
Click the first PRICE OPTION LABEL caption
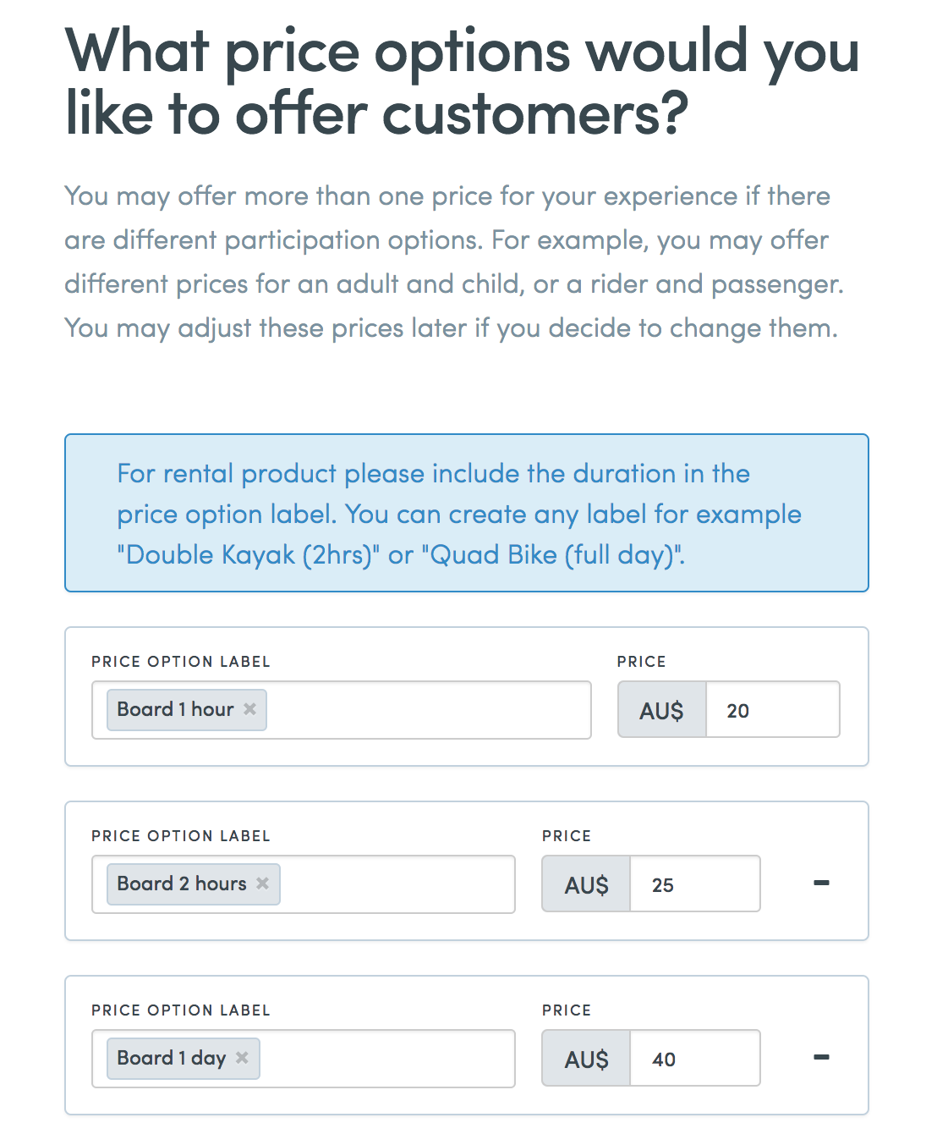click(x=181, y=662)
